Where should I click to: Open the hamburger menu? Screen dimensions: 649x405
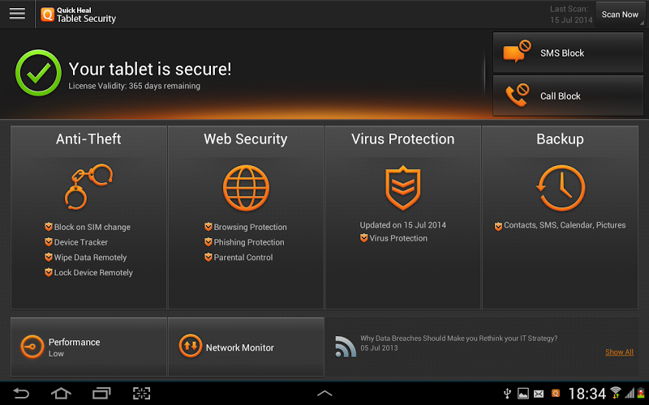tap(17, 14)
